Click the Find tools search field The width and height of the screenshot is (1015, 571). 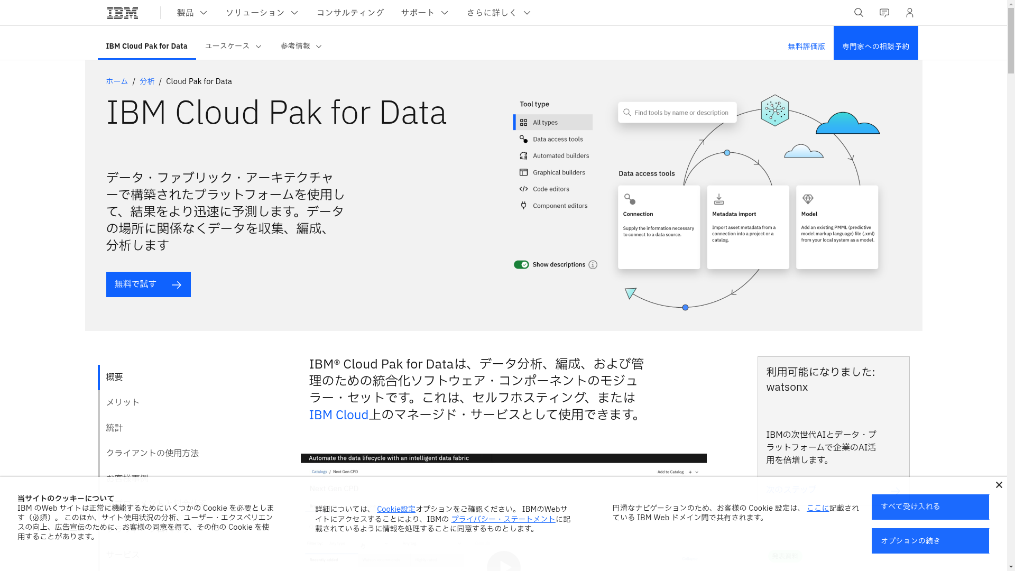pyautogui.click(x=677, y=113)
